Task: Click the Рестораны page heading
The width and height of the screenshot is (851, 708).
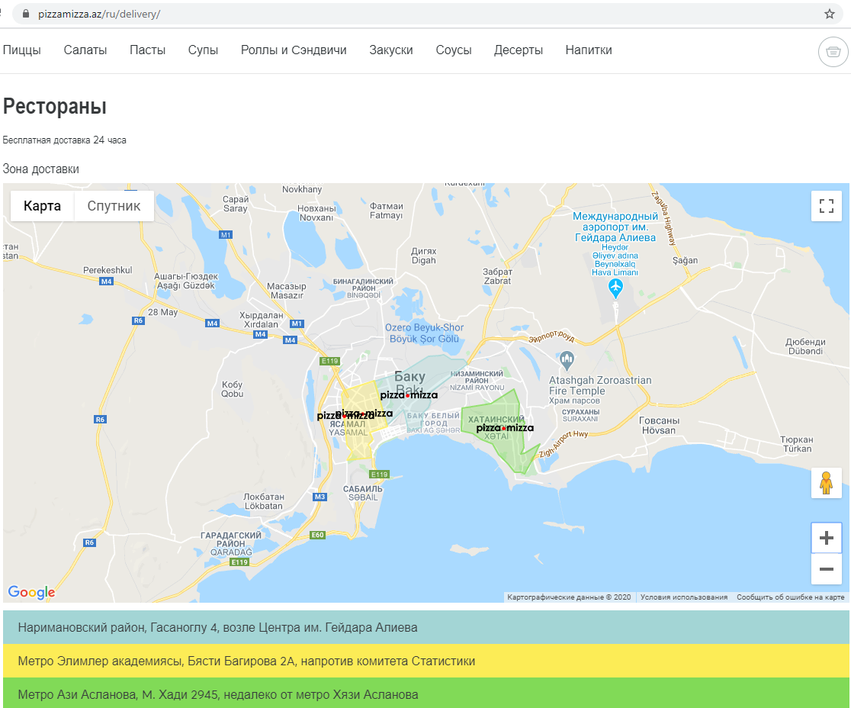Action: pos(55,106)
